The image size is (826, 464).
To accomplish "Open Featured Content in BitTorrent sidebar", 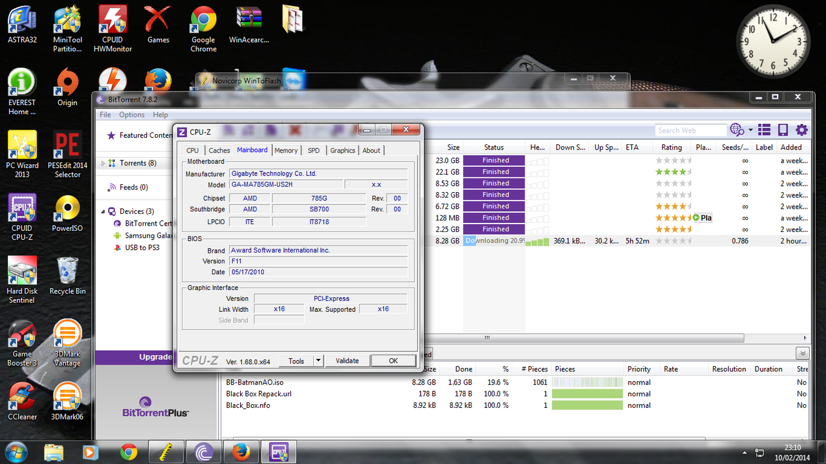I will point(140,135).
